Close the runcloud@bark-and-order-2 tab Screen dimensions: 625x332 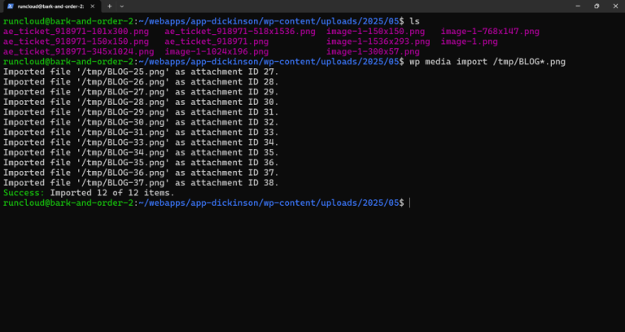(92, 6)
